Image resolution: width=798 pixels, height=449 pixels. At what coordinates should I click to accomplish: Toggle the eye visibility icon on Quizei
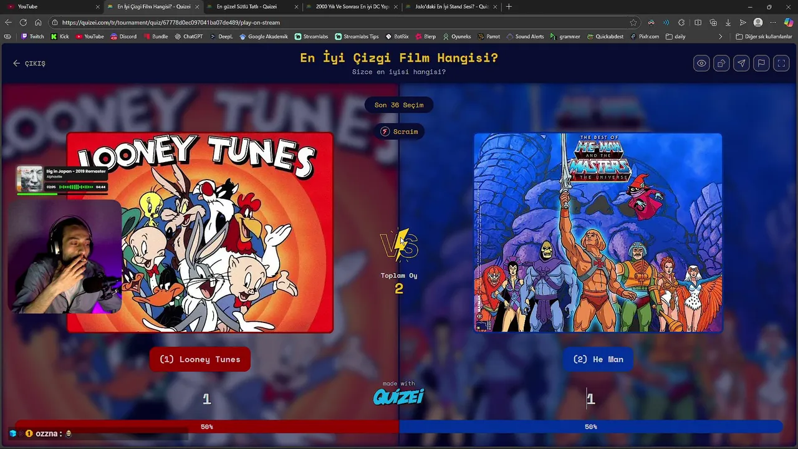[x=701, y=63]
